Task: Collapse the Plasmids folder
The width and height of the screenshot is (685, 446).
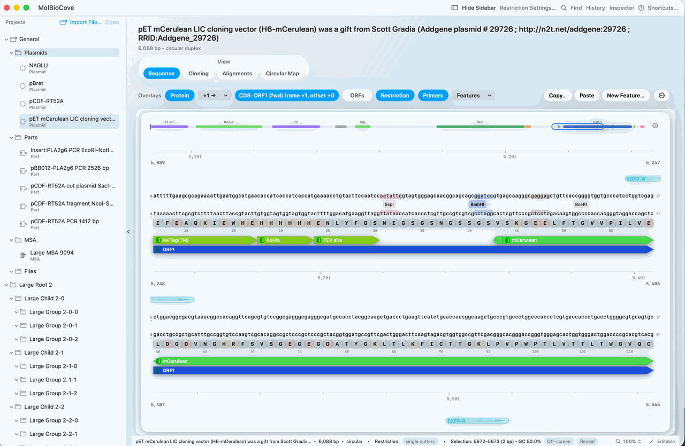Action: (x=12, y=53)
